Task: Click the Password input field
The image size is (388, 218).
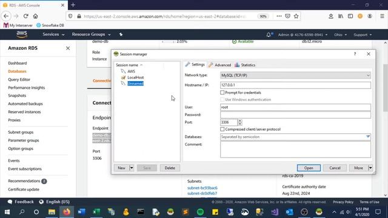Action: tap(295, 114)
